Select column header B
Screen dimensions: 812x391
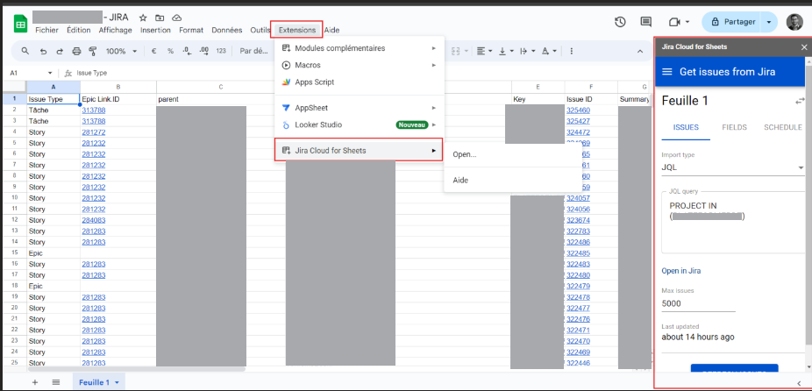[118, 87]
